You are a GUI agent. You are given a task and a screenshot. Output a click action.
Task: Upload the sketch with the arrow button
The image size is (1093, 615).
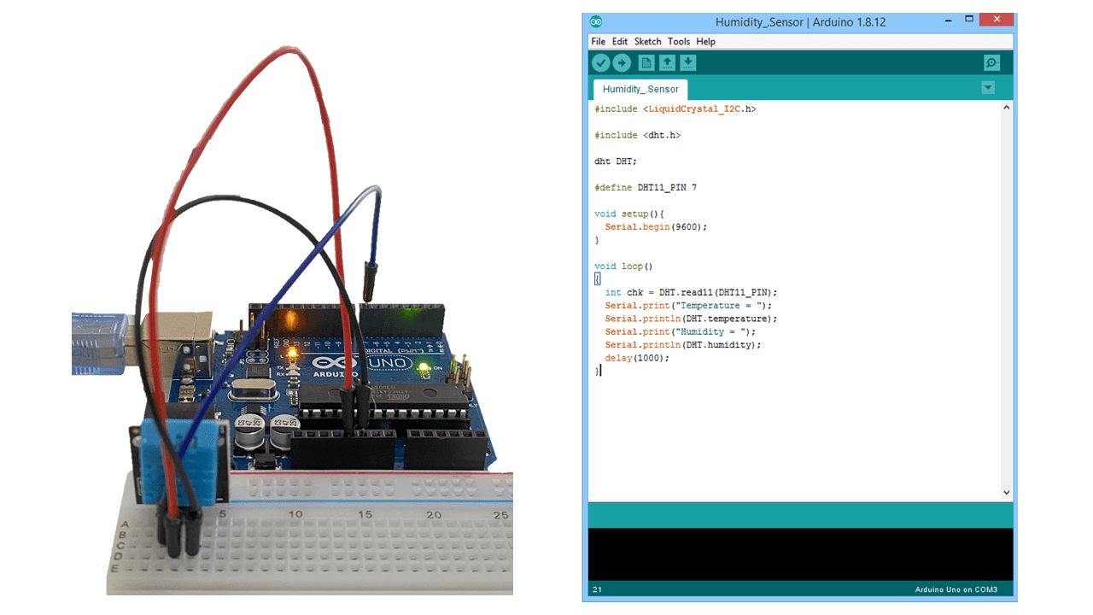(622, 62)
